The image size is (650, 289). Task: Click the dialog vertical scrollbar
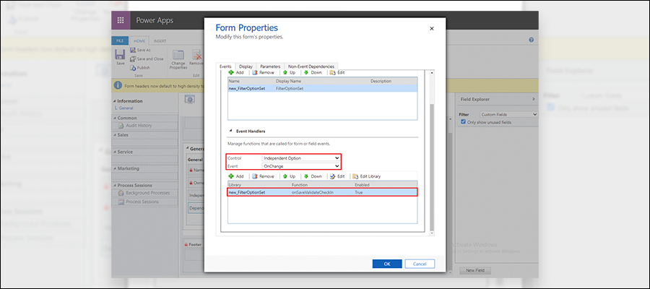pyautogui.click(x=432, y=166)
